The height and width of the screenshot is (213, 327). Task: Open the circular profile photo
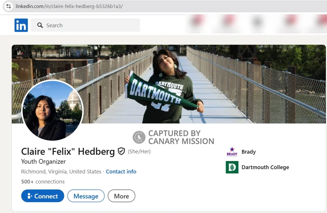[52, 110]
